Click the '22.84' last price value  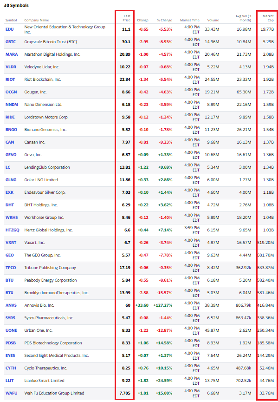125,79
